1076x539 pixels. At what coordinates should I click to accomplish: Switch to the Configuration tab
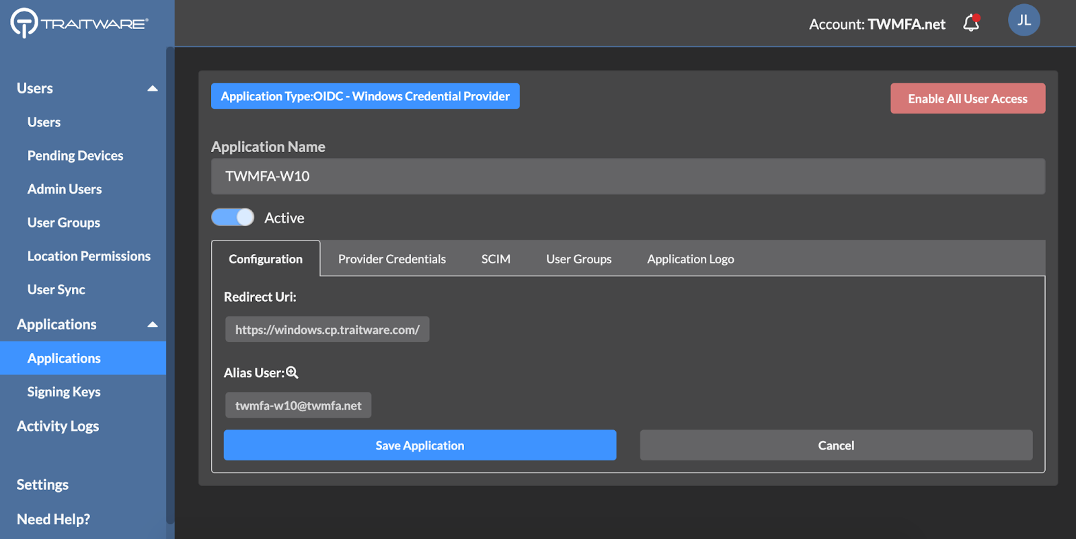coord(266,259)
